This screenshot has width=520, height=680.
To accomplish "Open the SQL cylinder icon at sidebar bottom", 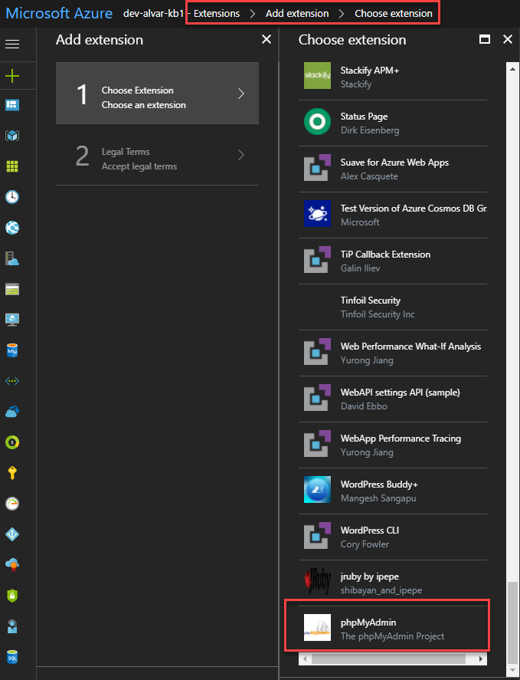I will [x=12, y=657].
